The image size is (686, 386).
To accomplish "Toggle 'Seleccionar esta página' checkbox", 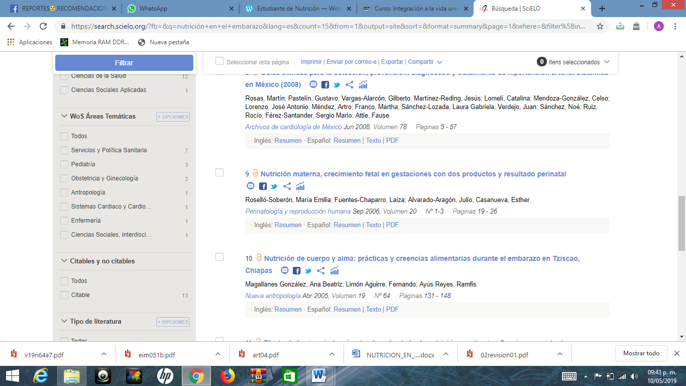I will (x=219, y=61).
